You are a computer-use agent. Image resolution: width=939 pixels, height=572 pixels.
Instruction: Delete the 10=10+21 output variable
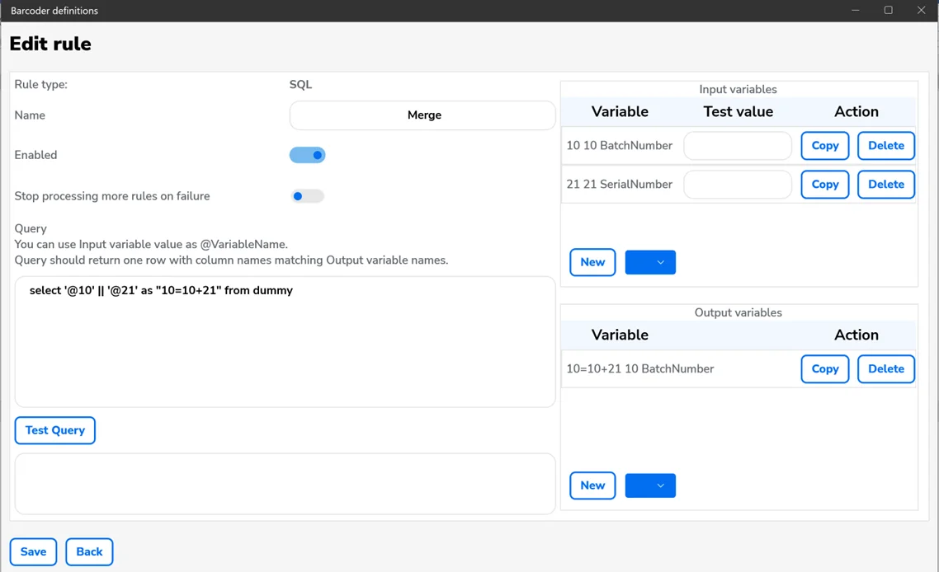[886, 369]
